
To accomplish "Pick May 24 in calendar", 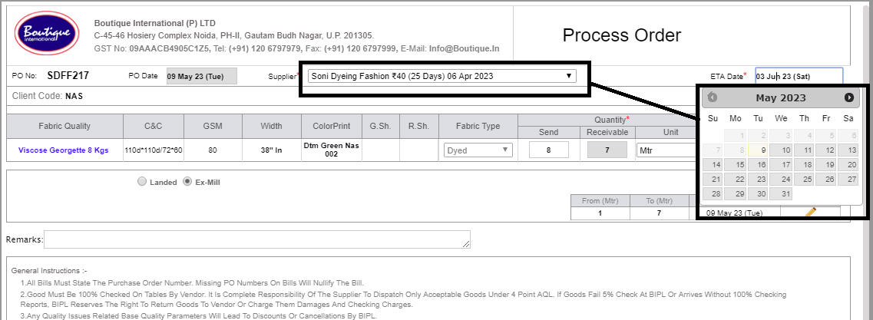I will (x=781, y=180).
